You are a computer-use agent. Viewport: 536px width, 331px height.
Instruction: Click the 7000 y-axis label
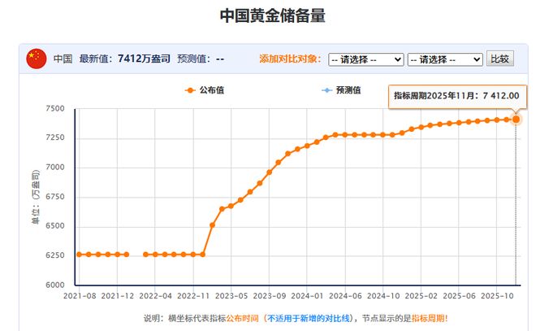coord(55,167)
